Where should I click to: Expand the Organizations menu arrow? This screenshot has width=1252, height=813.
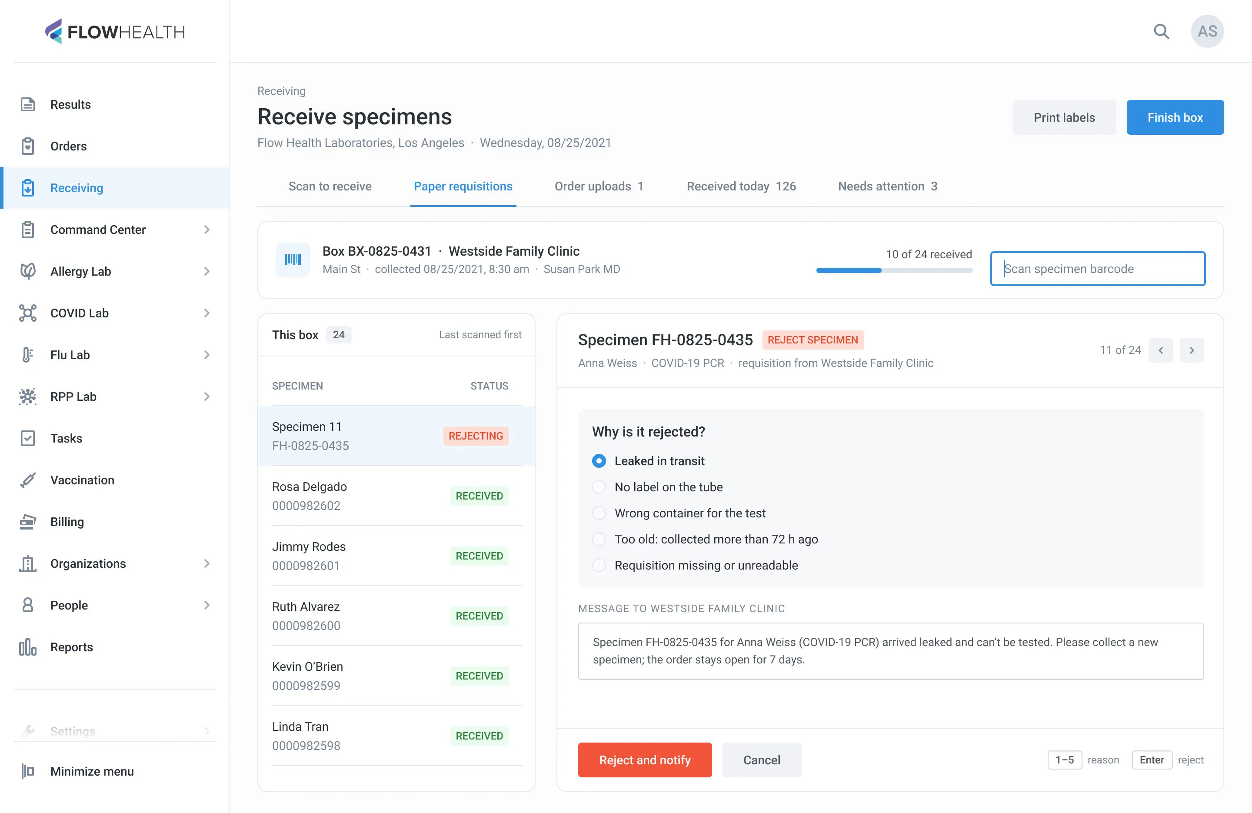point(207,563)
